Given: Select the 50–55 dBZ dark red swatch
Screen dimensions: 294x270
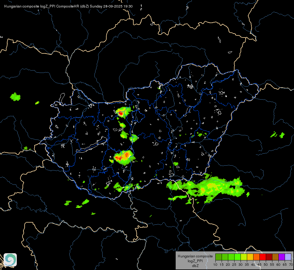Looking at the screenshot, I should click(x=269, y=257).
